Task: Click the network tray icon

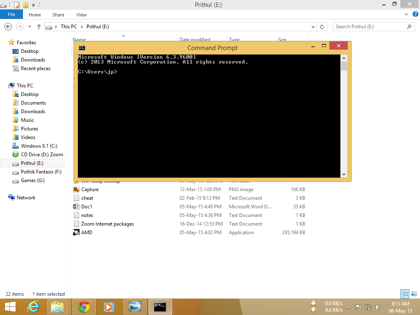Action: tap(368, 307)
